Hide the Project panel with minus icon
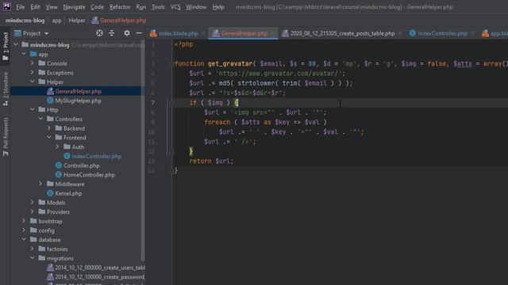This screenshot has height=285, width=508. [139, 33]
